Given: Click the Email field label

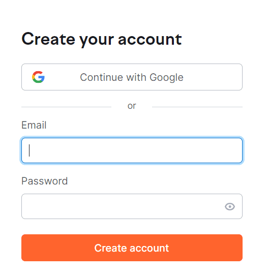Looking at the screenshot, I should [x=34, y=125].
